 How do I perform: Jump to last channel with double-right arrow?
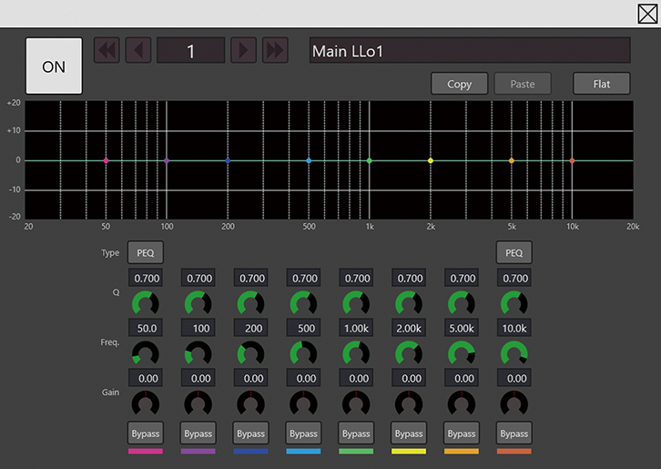click(x=274, y=51)
